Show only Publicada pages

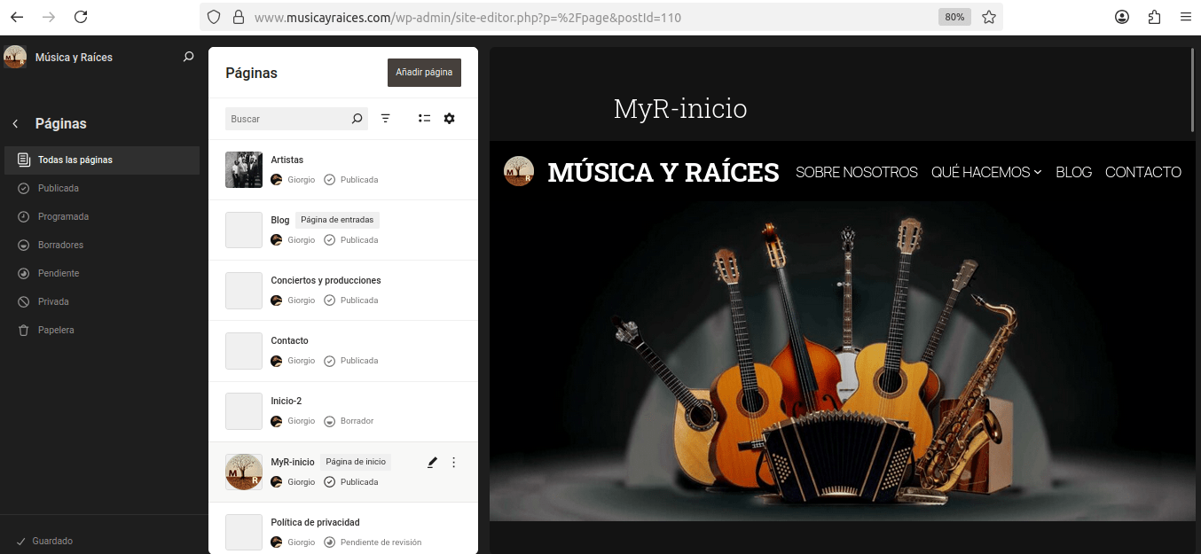coord(59,188)
